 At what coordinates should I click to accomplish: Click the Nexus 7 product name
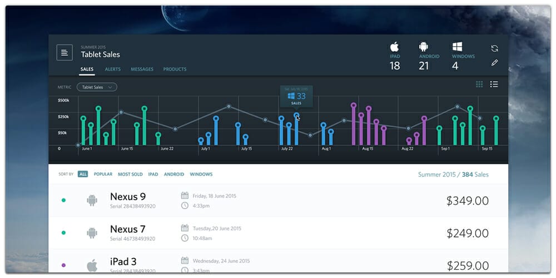coord(128,229)
